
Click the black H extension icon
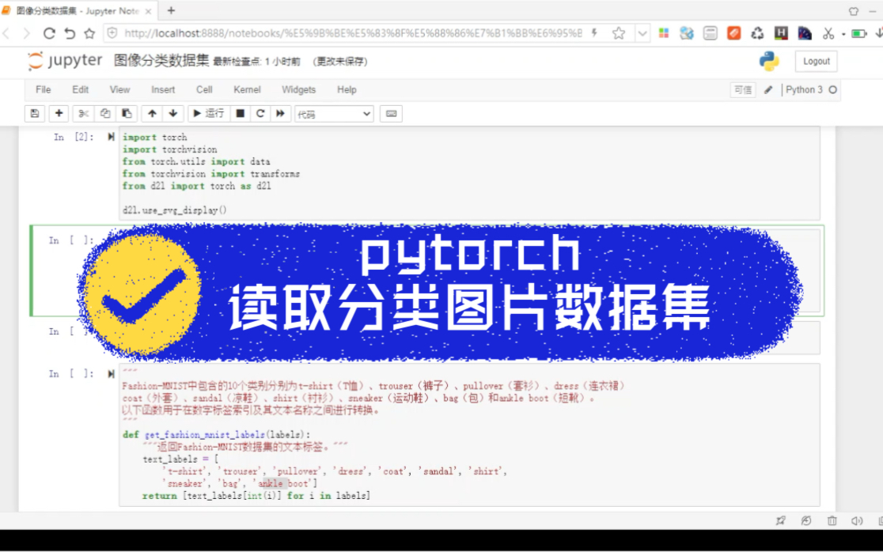780,33
